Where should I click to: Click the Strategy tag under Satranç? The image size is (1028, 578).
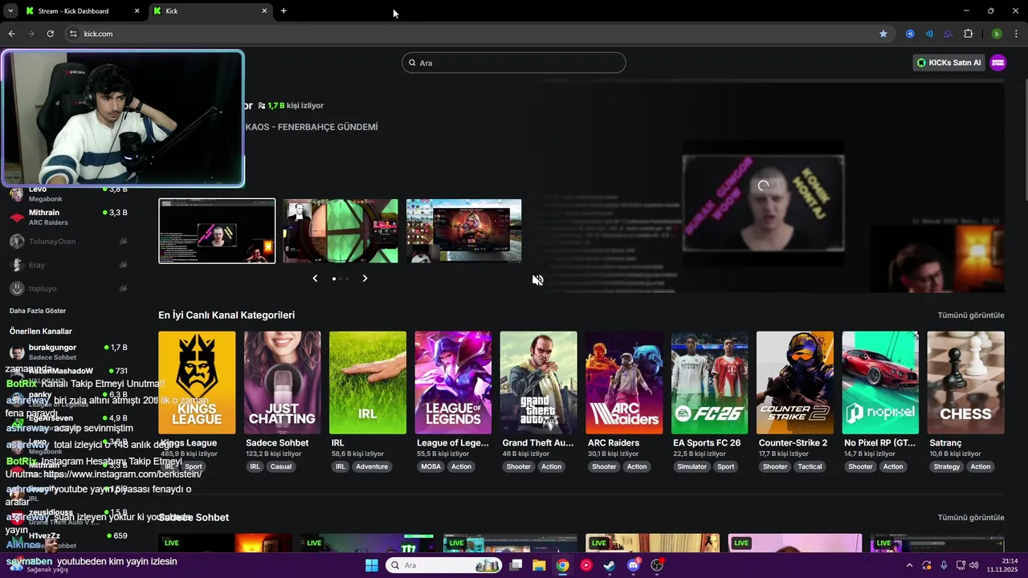point(947,466)
